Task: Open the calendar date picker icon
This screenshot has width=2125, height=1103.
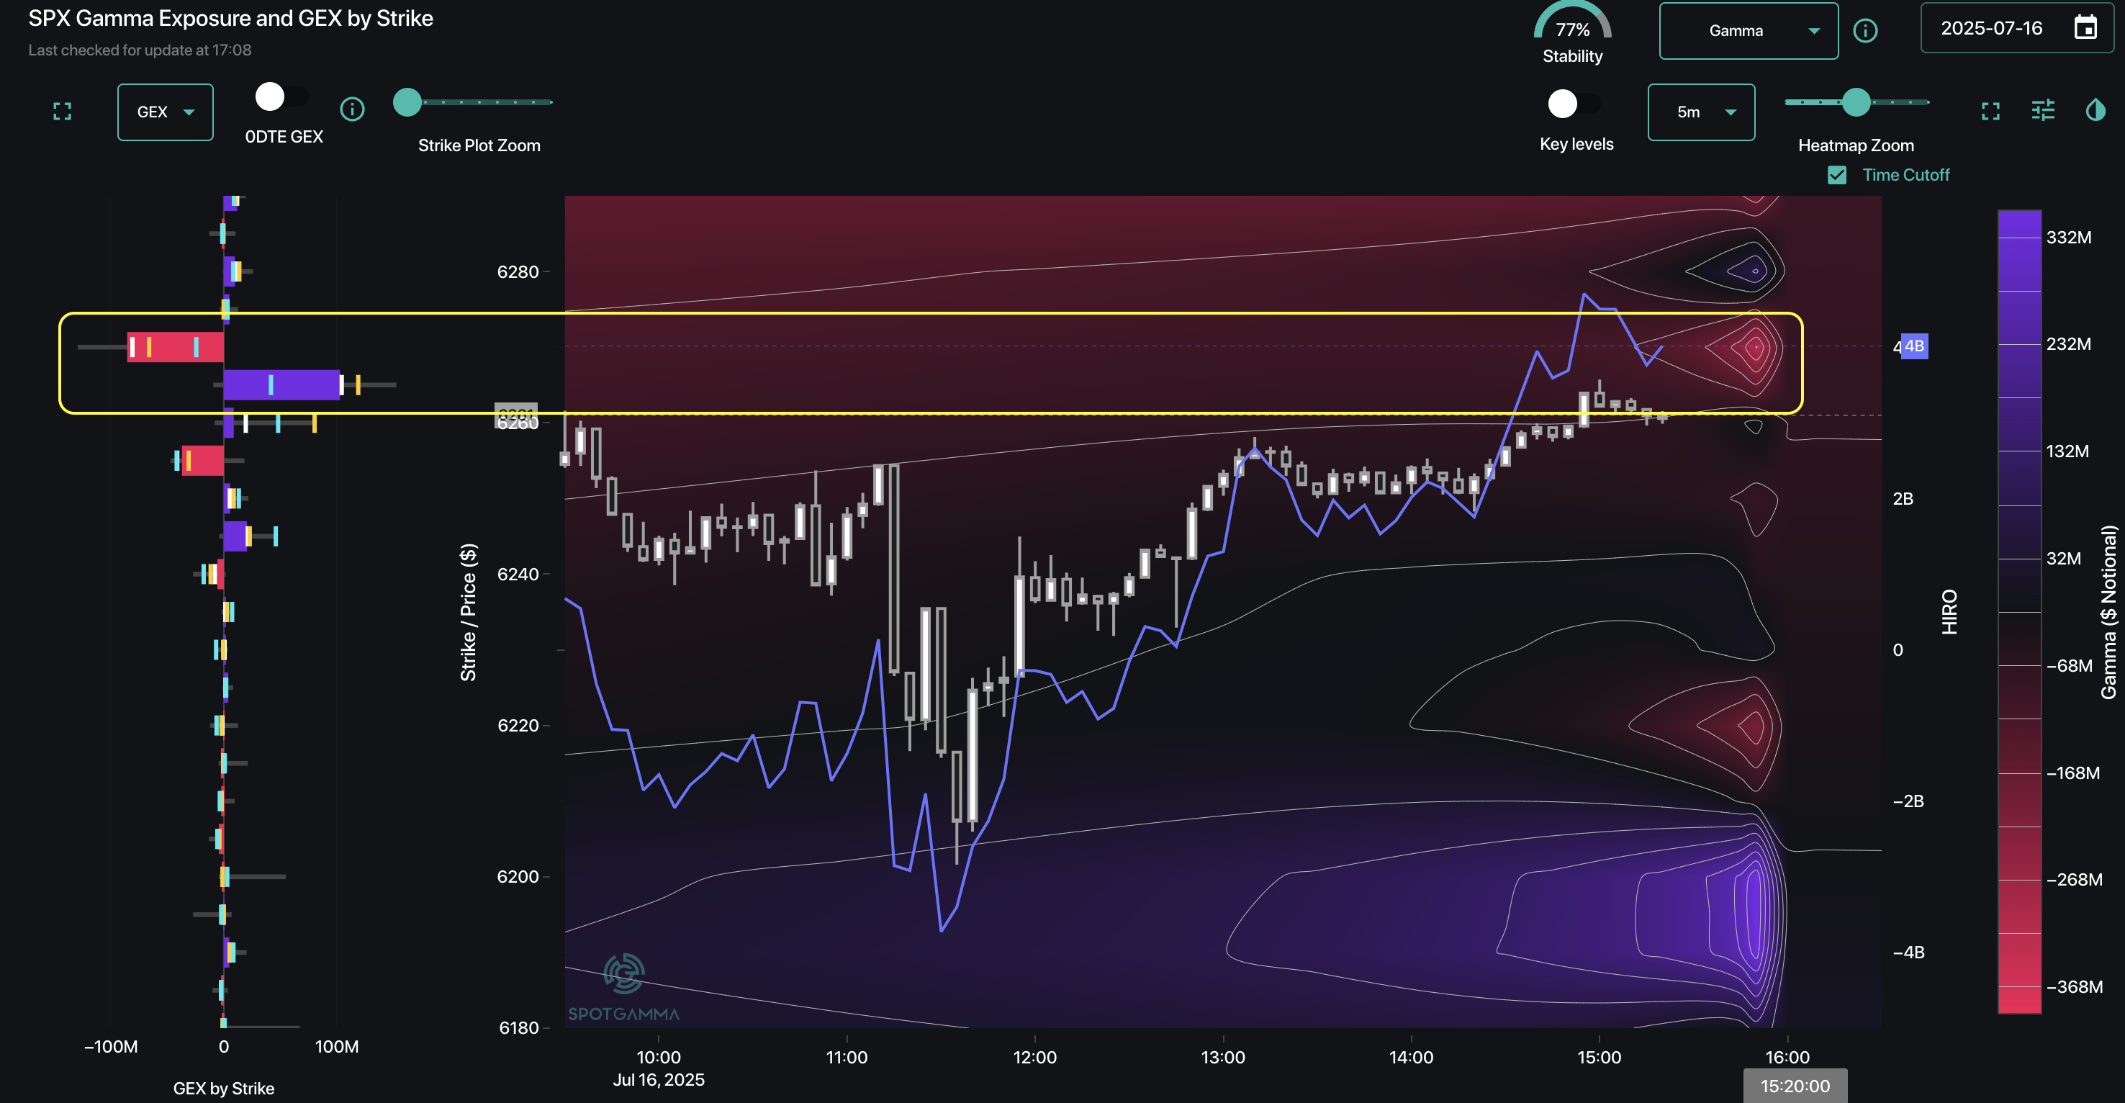Action: [x=2085, y=28]
